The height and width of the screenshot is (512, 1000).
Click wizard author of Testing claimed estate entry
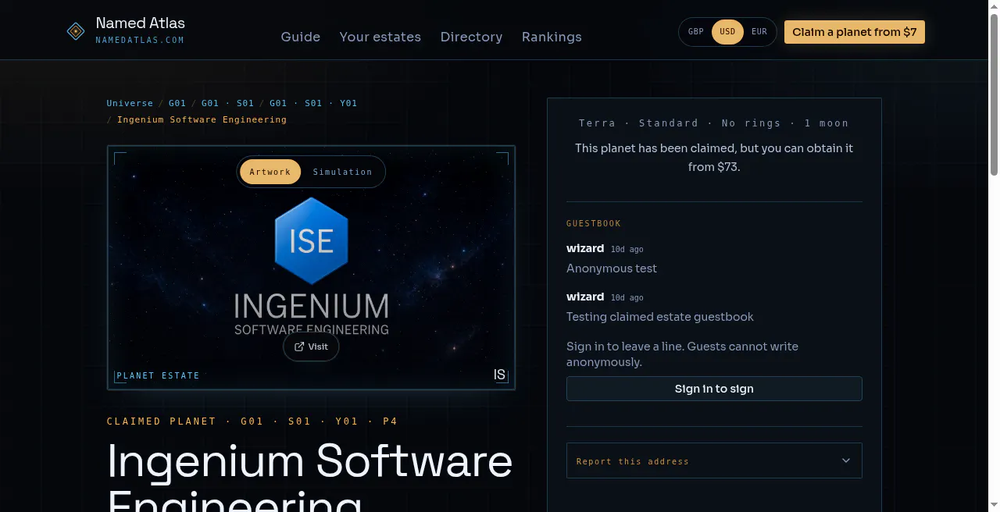click(x=585, y=297)
